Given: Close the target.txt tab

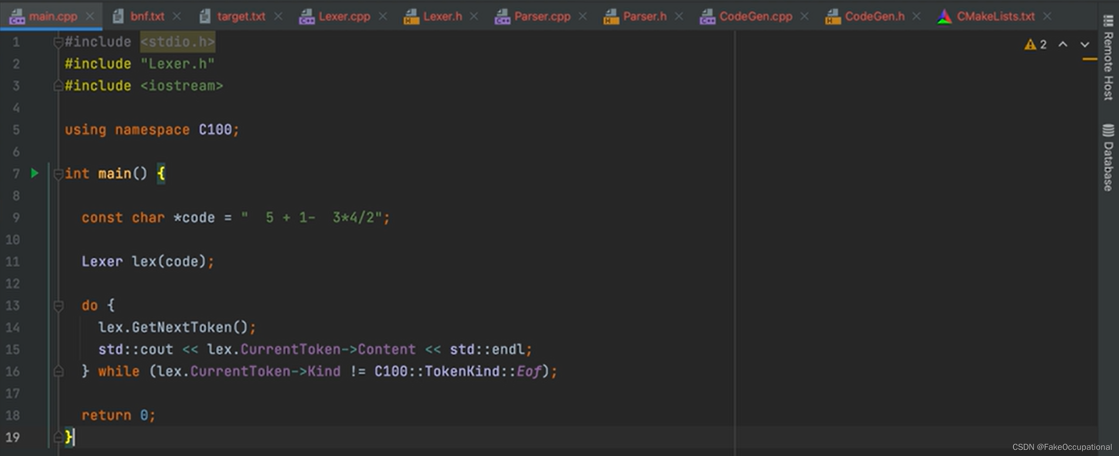Looking at the screenshot, I should [x=278, y=17].
